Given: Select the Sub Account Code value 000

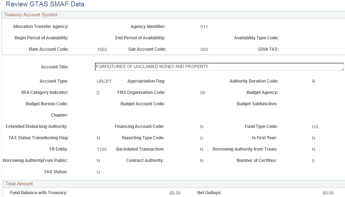Looking at the screenshot, I should pos(204,50).
